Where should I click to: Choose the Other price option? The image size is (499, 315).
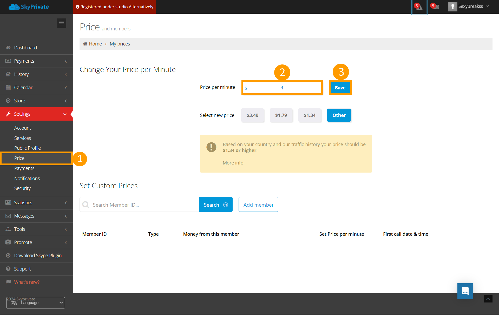pos(339,115)
